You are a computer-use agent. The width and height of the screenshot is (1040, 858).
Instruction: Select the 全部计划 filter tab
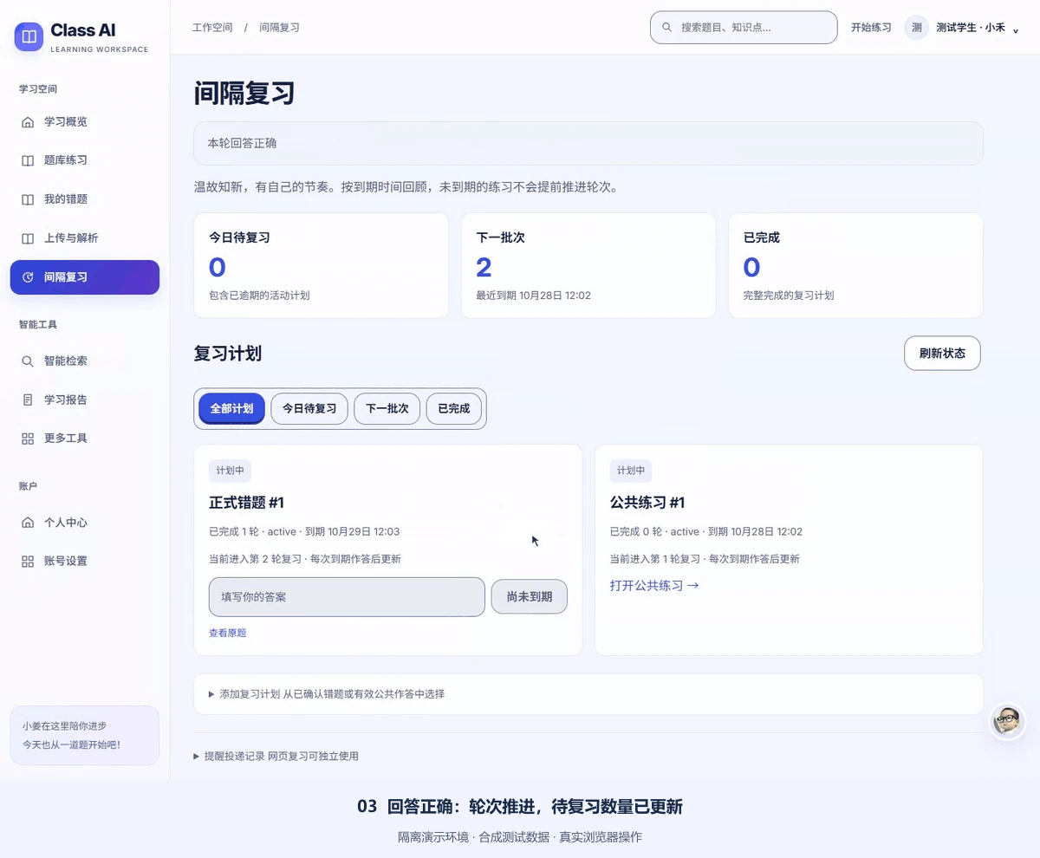pyautogui.click(x=231, y=408)
